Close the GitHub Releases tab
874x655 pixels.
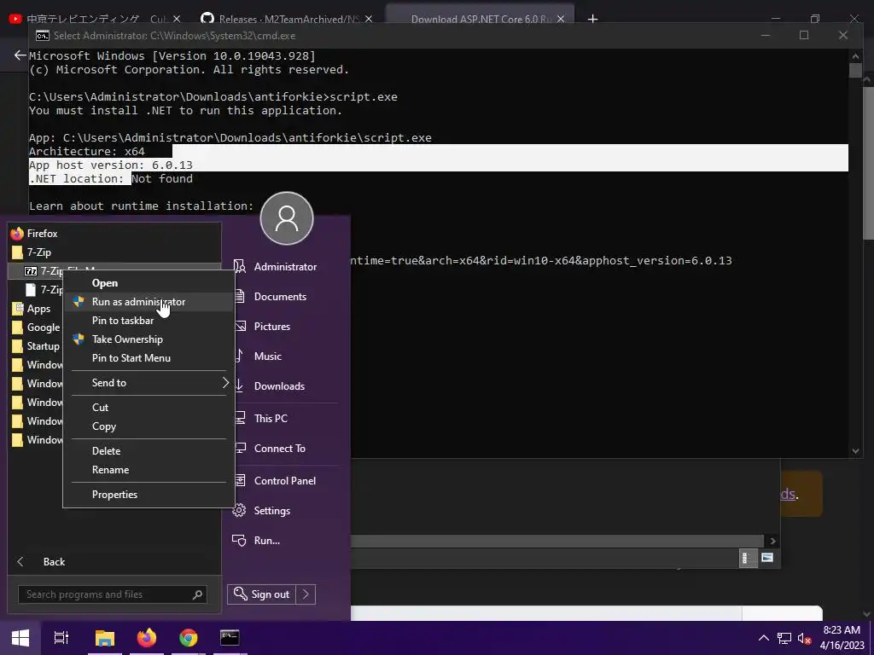pos(369,19)
